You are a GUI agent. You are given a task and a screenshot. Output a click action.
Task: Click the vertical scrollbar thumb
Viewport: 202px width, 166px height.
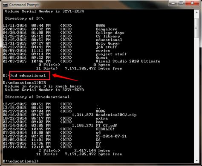tap(196, 28)
